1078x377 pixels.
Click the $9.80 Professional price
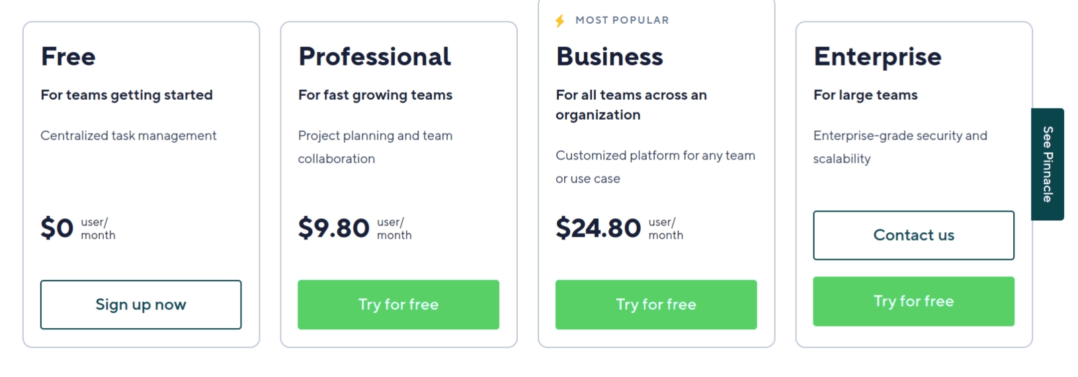coord(333,228)
